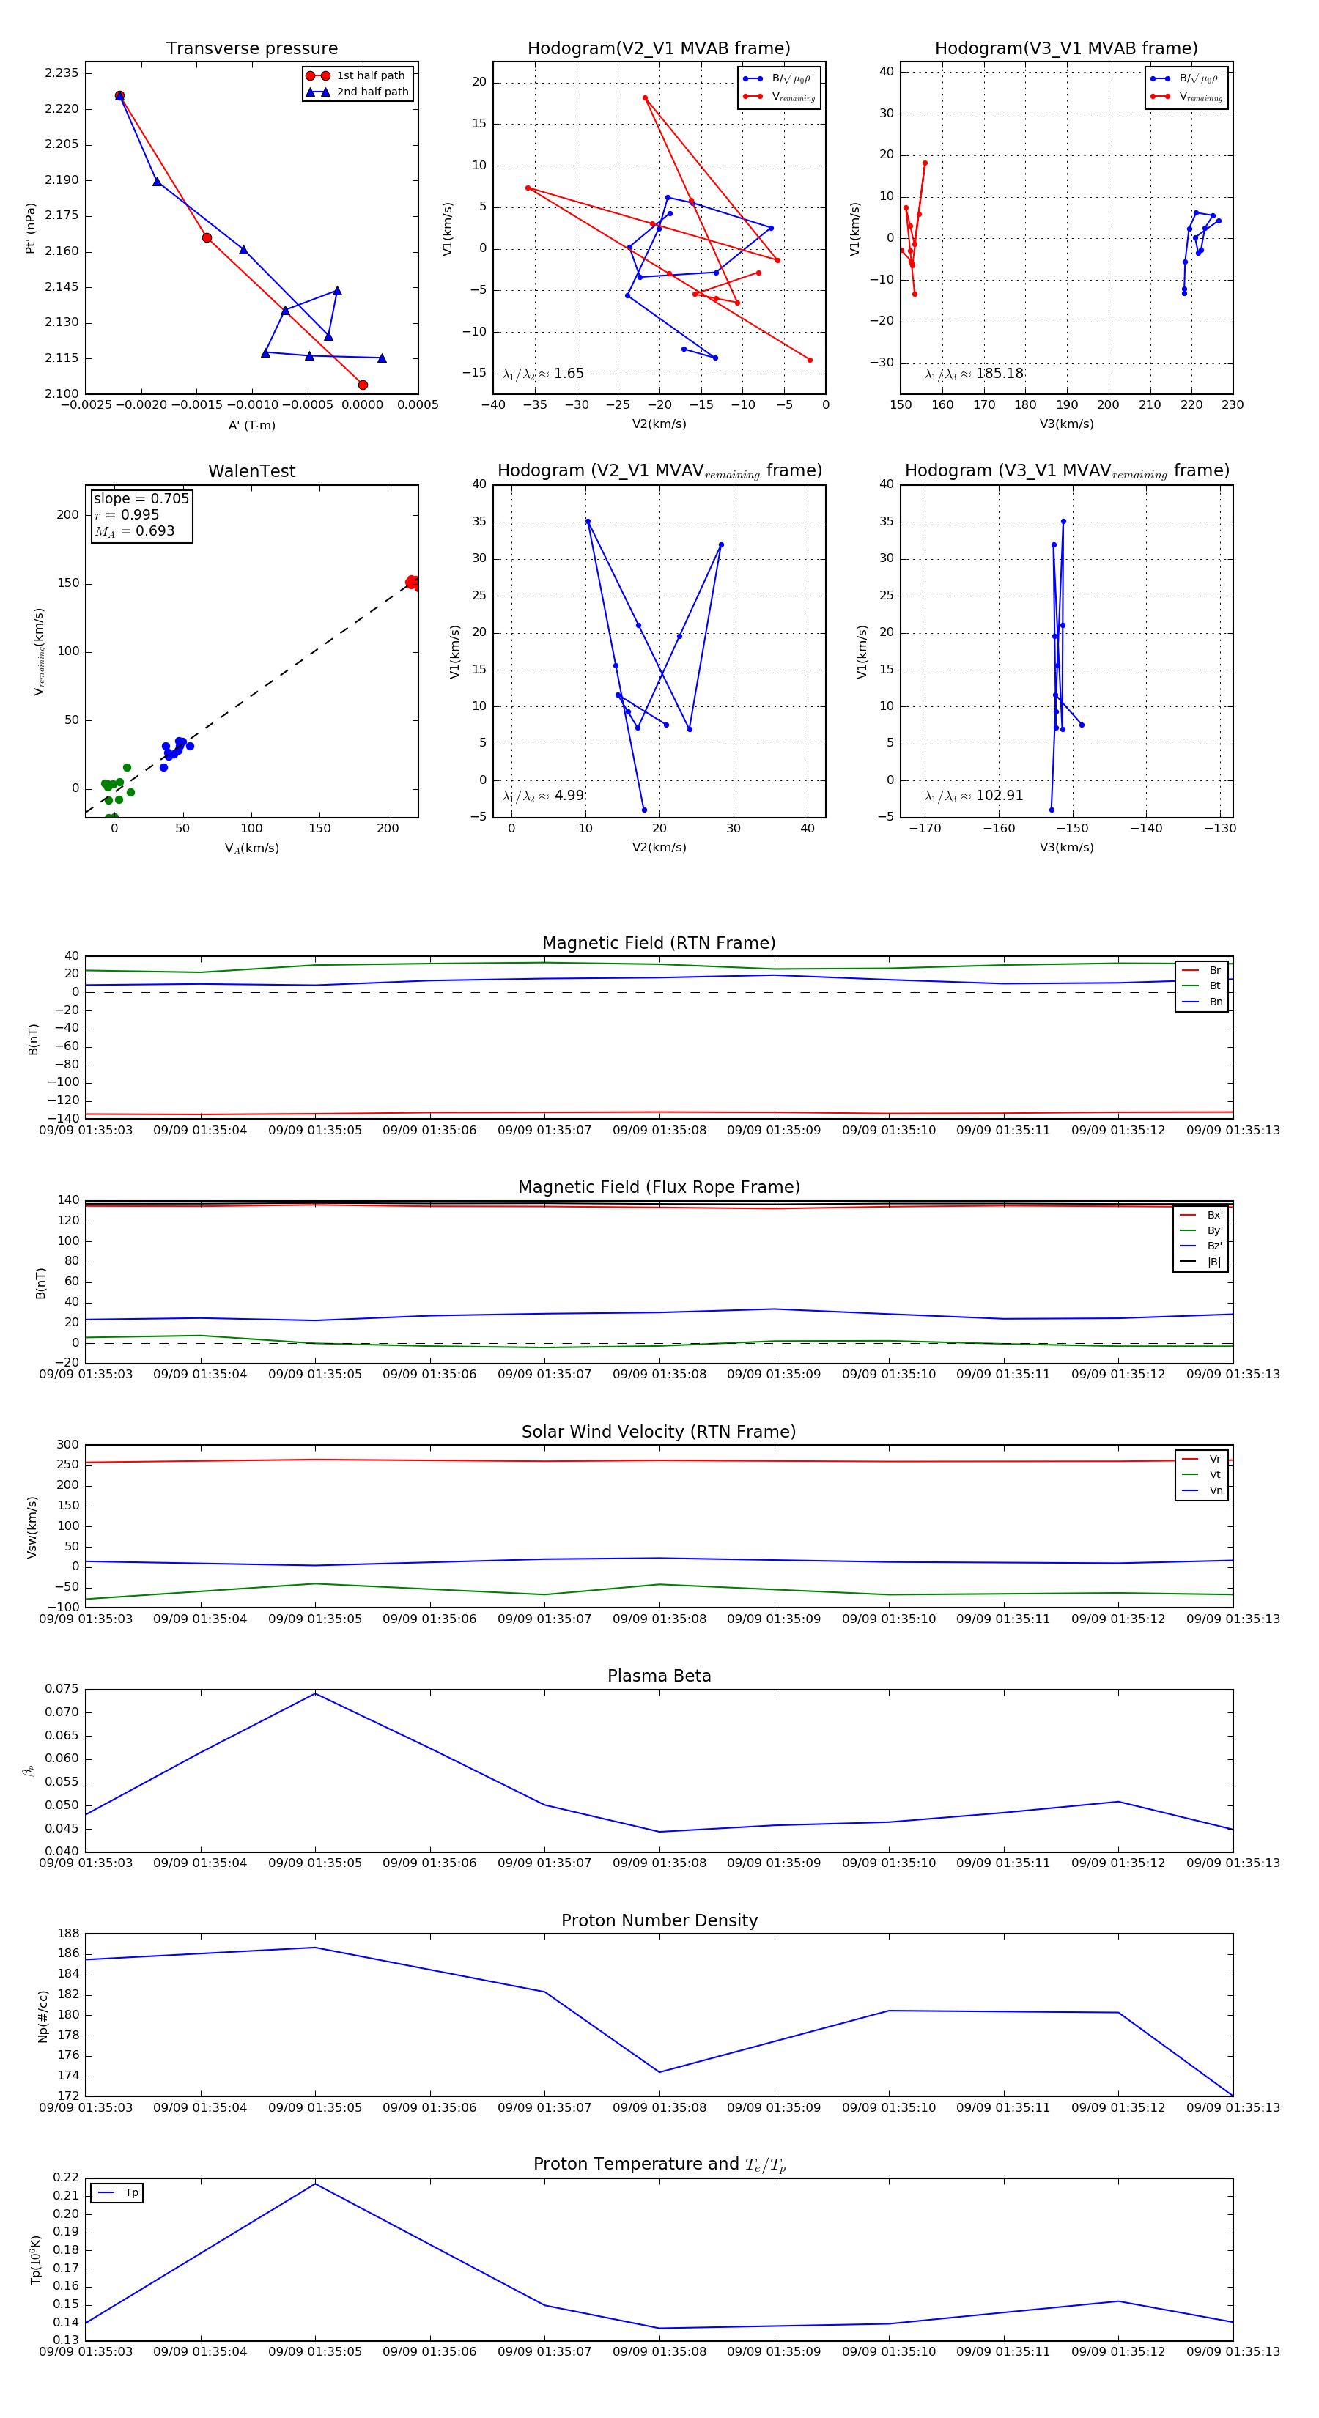Click the 'Np(#/cc)' y-axis label

(43, 2016)
